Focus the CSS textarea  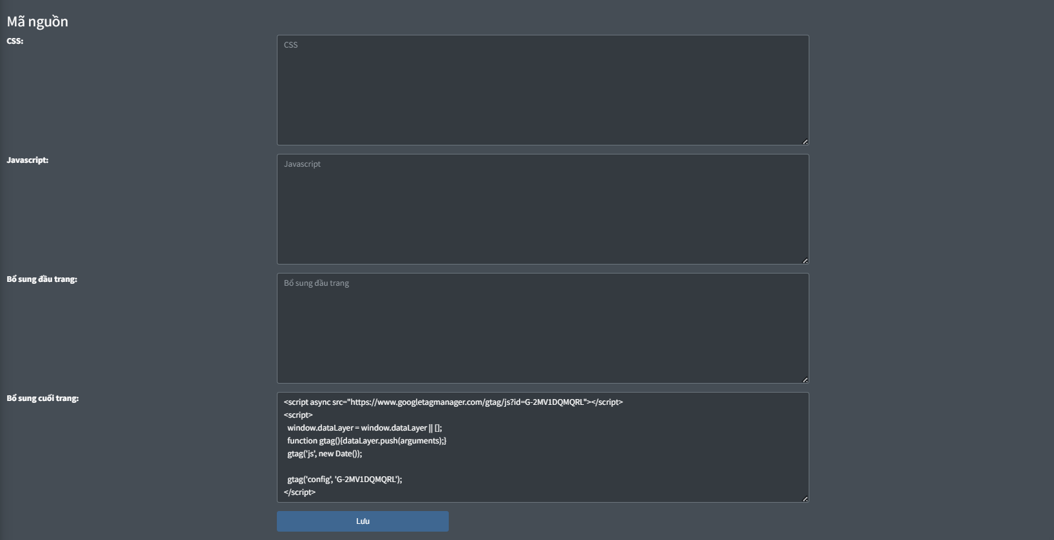[x=543, y=90]
